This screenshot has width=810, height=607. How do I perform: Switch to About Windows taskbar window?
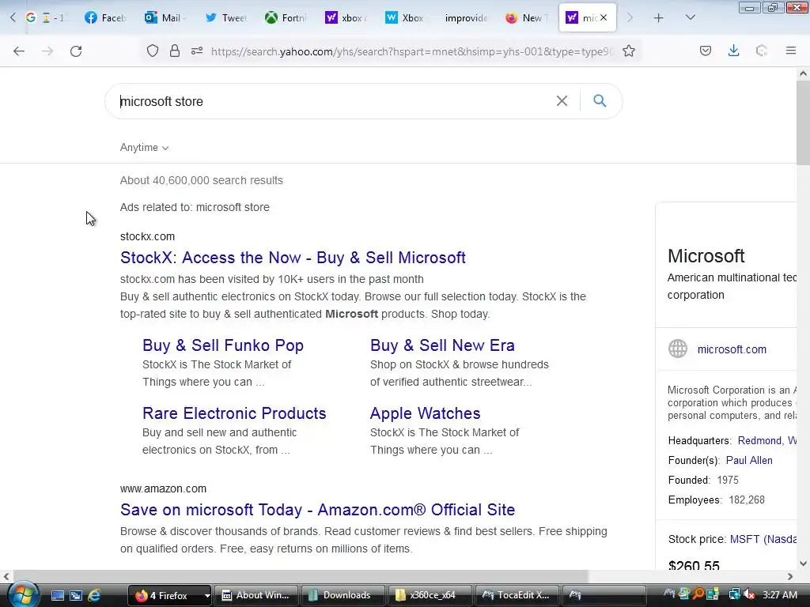pyautogui.click(x=256, y=595)
